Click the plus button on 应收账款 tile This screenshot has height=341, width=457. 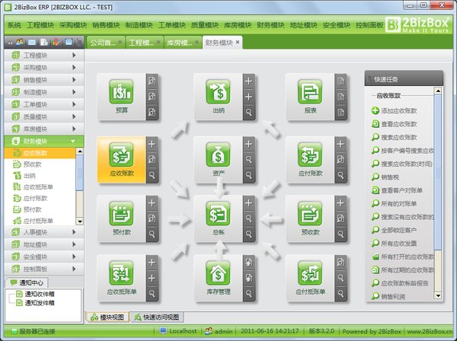152,144
